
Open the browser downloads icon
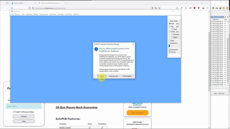[177, 8]
